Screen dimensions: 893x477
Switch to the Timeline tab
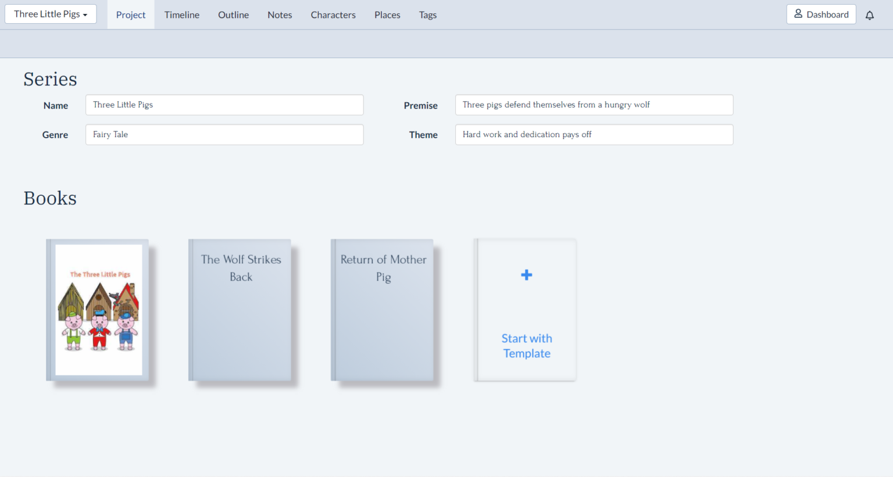pyautogui.click(x=181, y=15)
